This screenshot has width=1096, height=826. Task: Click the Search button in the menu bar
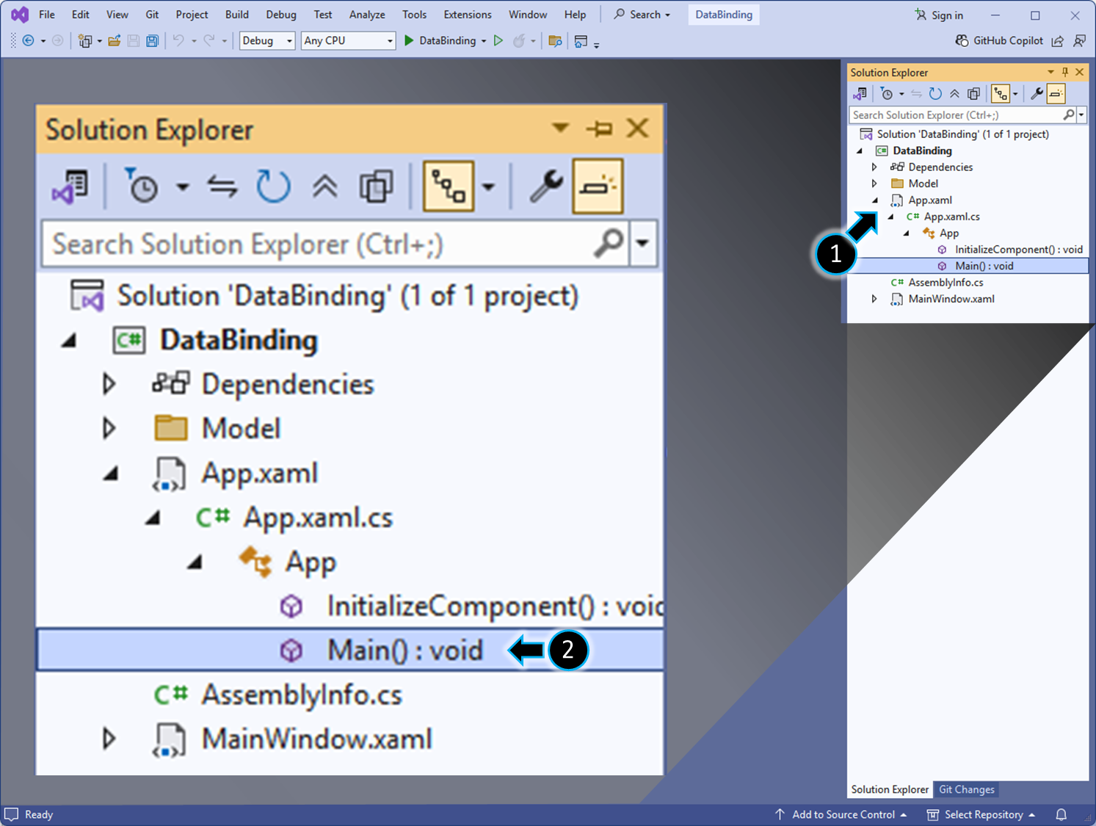642,15
